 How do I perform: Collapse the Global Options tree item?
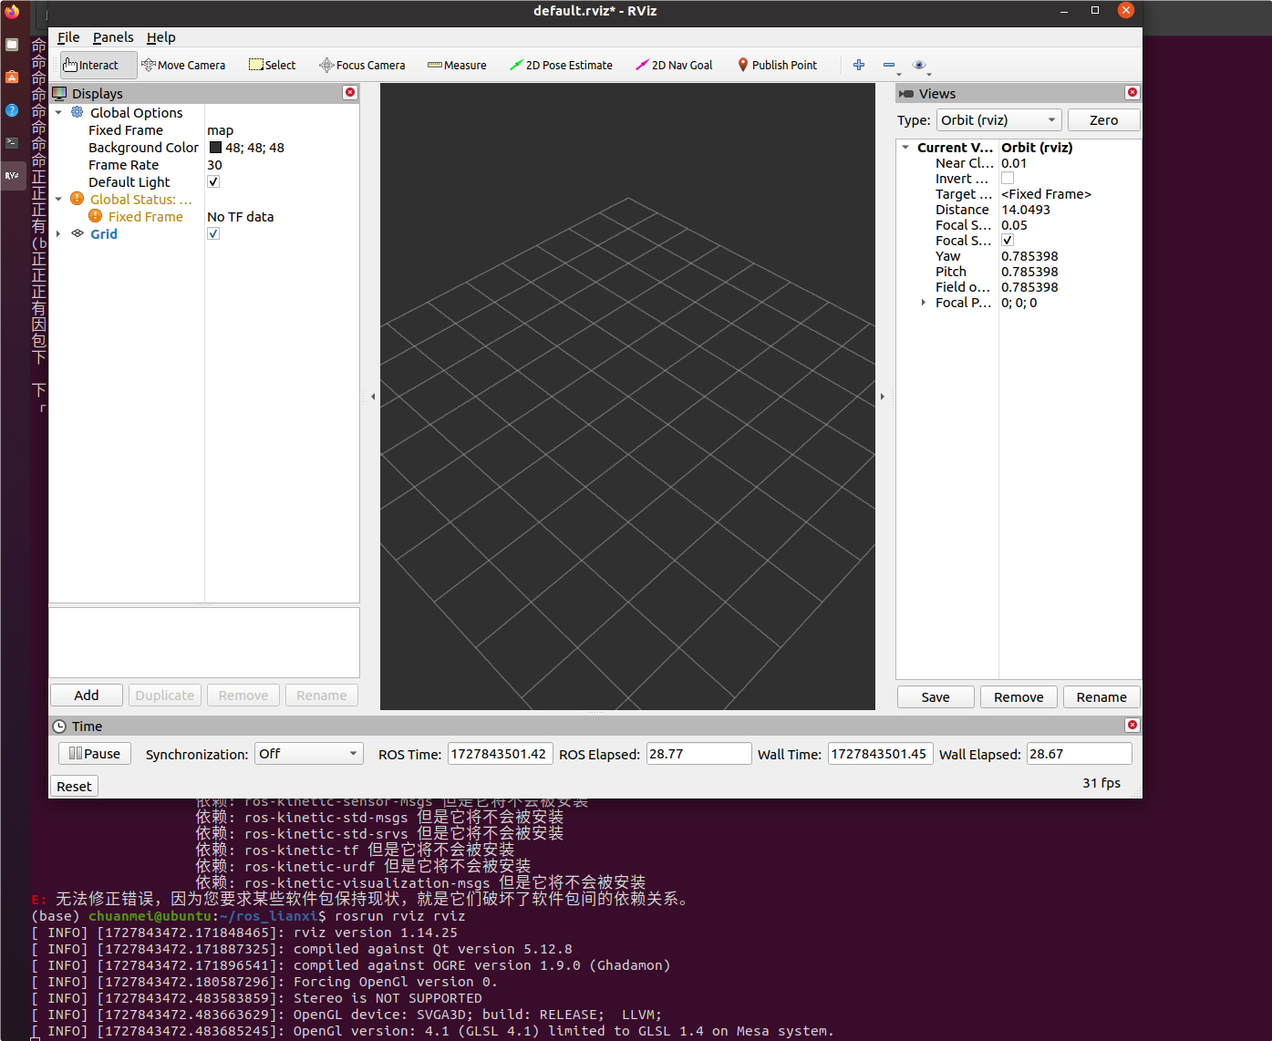click(58, 112)
